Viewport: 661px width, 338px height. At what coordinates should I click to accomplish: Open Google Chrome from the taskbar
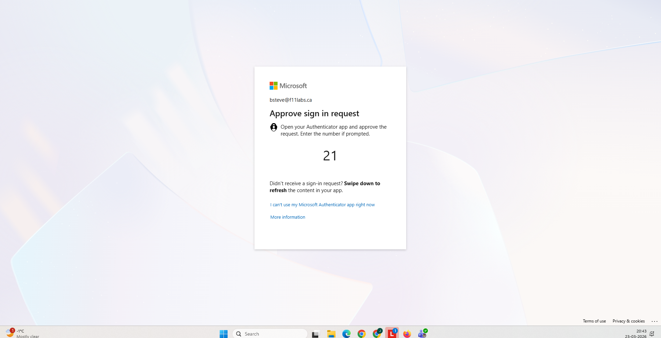click(361, 334)
